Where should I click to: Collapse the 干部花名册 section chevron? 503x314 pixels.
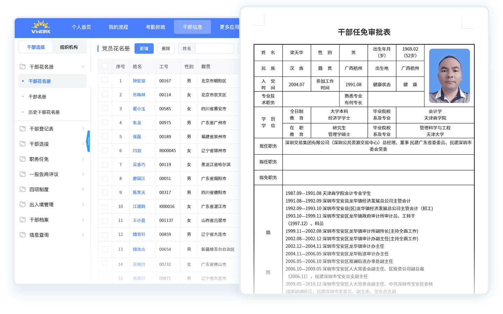(x=83, y=67)
